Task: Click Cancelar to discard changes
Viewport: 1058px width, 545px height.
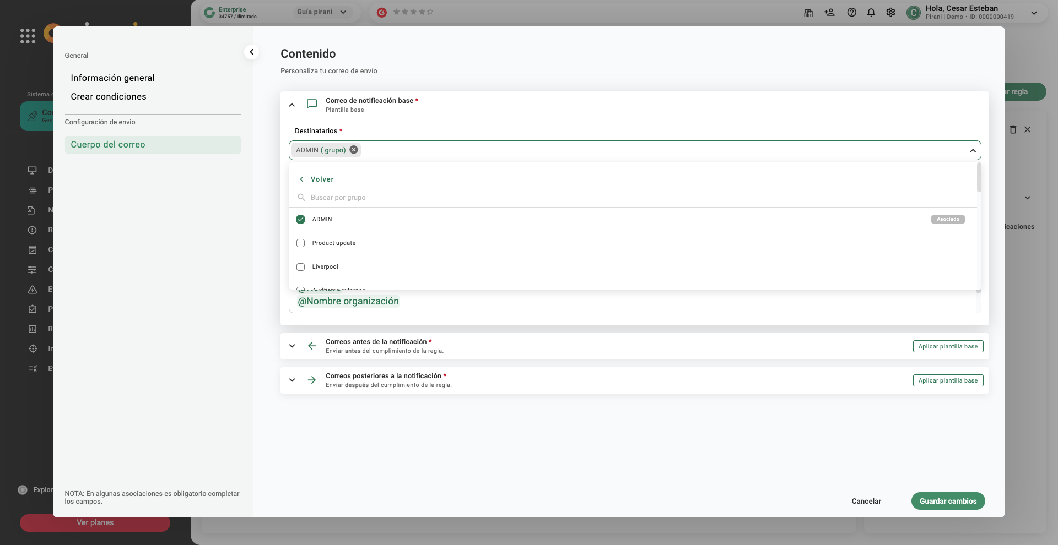Action: (866, 501)
